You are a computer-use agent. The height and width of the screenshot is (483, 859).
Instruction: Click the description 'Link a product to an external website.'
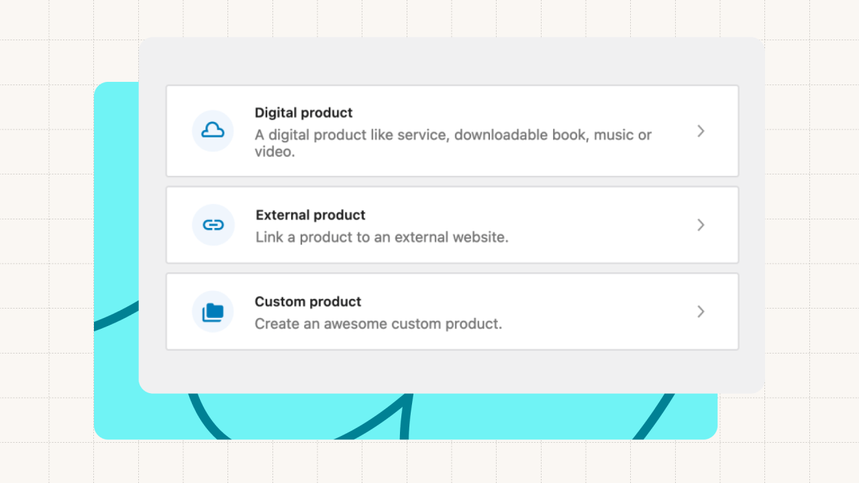click(382, 237)
